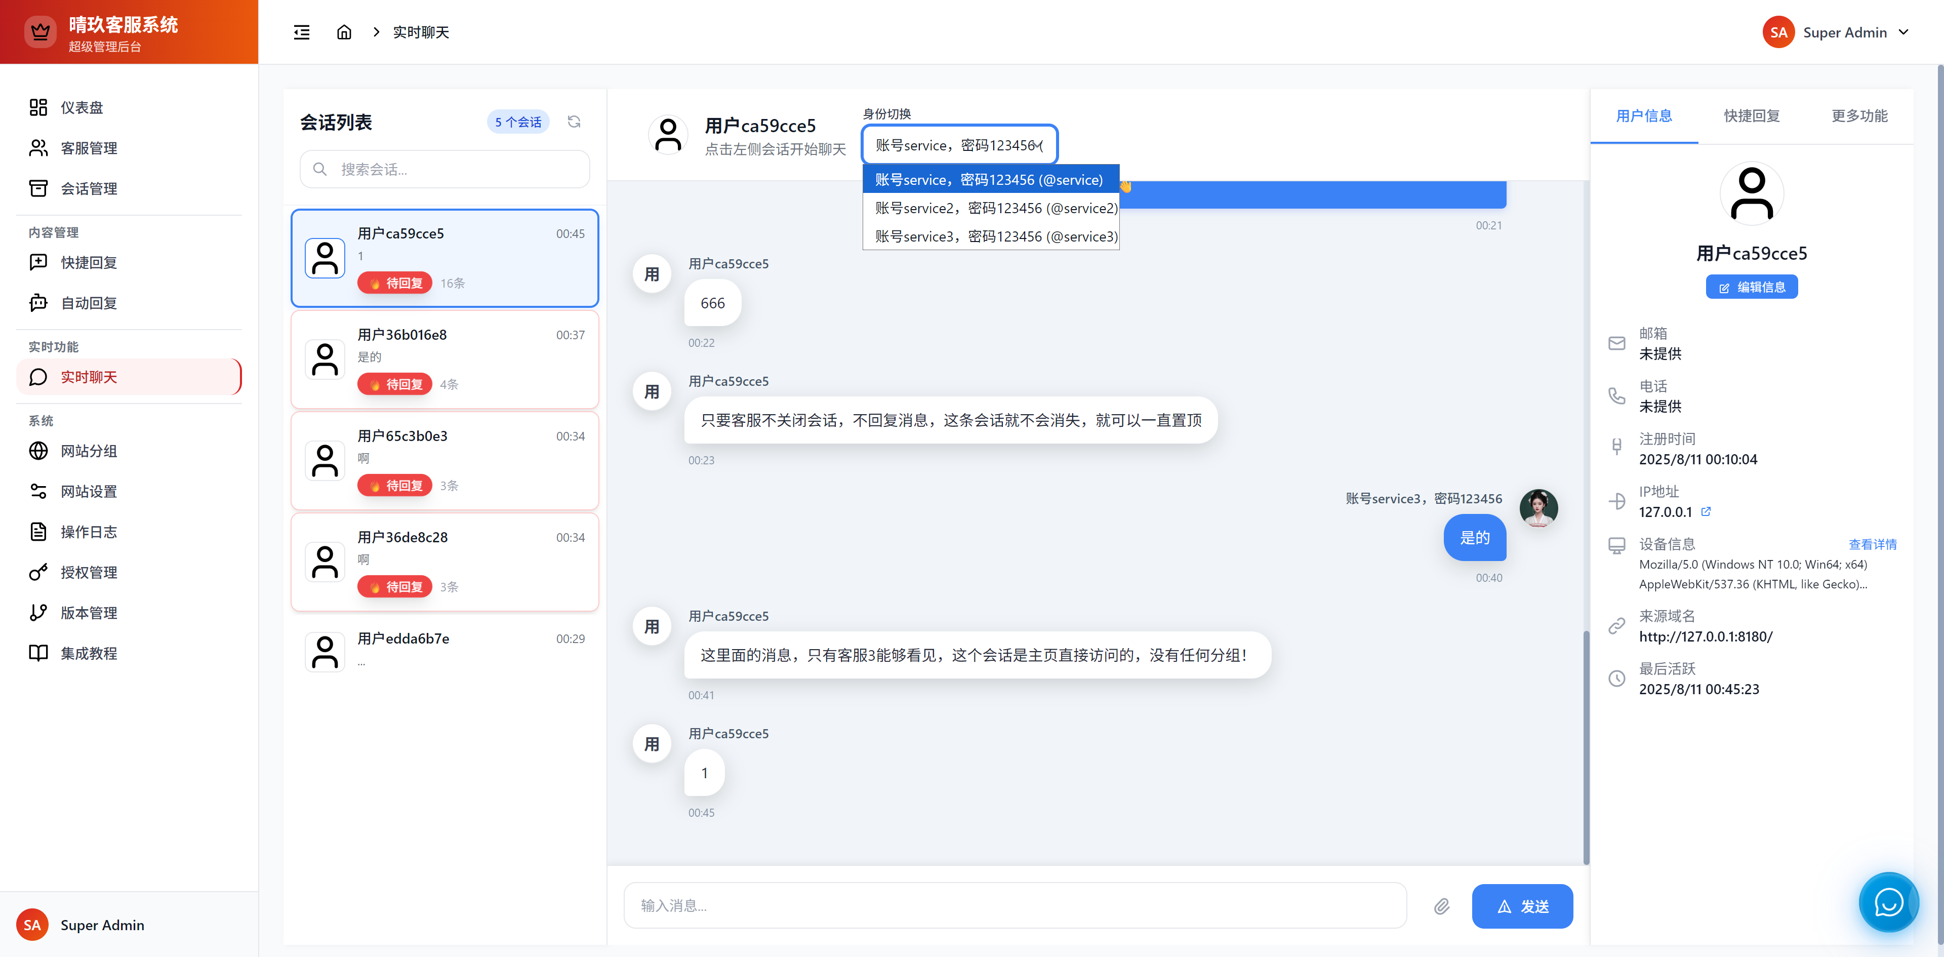
Task: Open 自动回复 robot menu item
Action: 88,303
